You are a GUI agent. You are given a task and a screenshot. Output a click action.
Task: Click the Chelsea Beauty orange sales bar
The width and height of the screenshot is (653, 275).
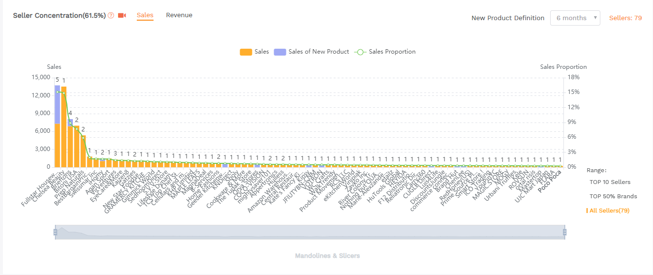coord(64,127)
